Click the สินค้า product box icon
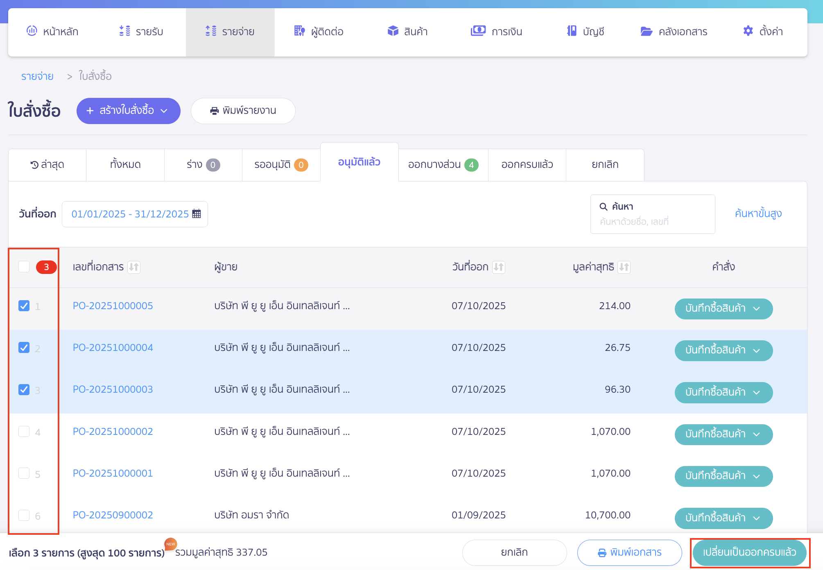This screenshot has width=823, height=570. coord(393,31)
